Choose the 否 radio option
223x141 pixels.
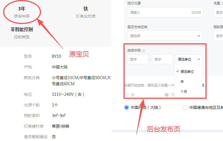pyautogui.click(x=167, y=95)
